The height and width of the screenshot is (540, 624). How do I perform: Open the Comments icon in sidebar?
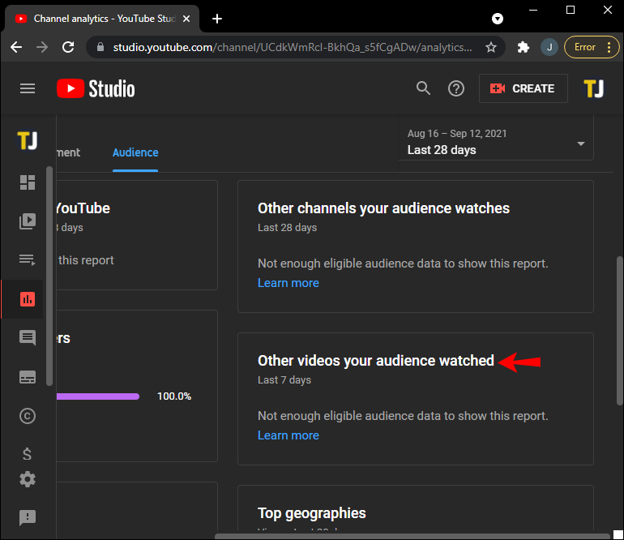click(x=28, y=338)
